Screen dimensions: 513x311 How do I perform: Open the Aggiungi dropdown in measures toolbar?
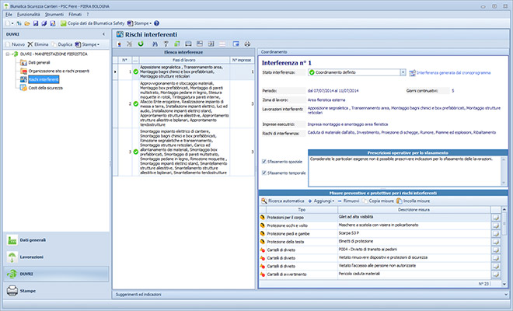325,200
